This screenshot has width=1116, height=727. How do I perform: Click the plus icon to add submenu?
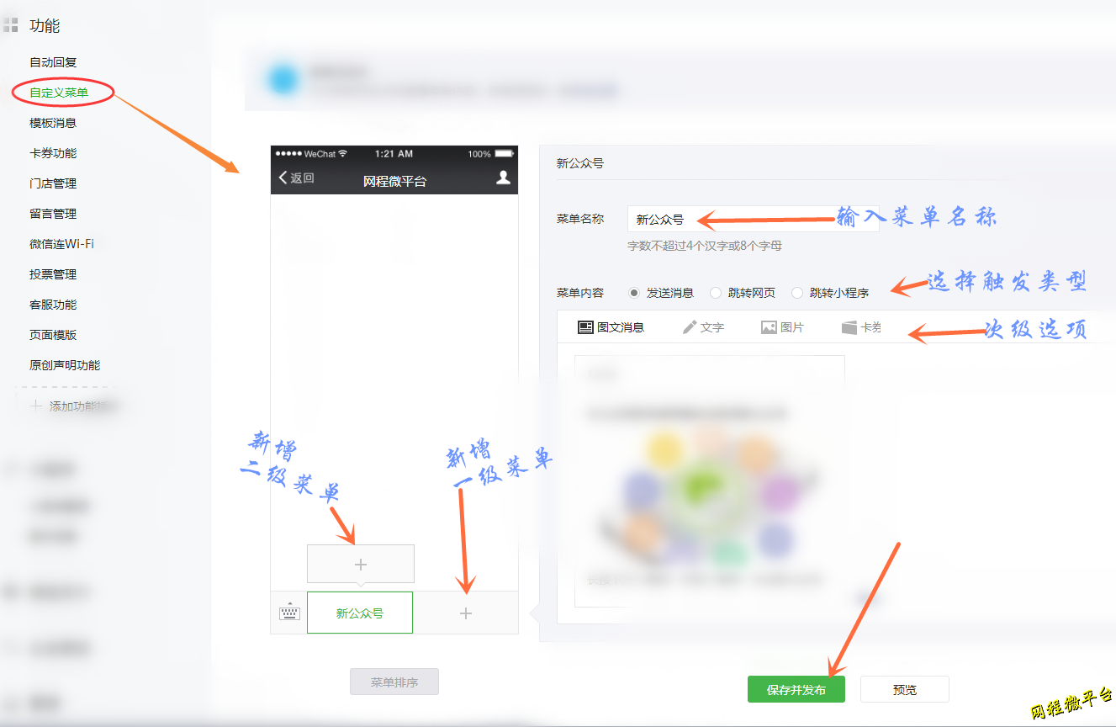(360, 564)
